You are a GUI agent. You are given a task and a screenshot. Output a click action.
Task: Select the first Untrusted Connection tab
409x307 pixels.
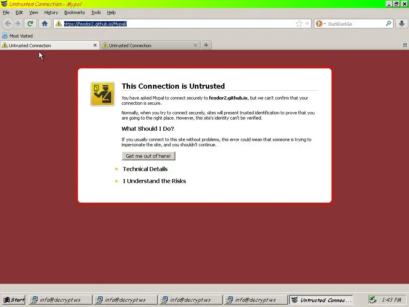50,46
